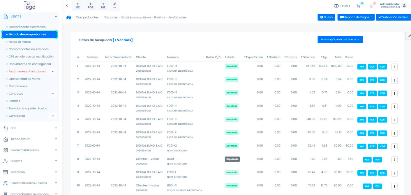Select Notas de Venta in sidebar
The image size is (411, 195).
(x=20, y=42)
